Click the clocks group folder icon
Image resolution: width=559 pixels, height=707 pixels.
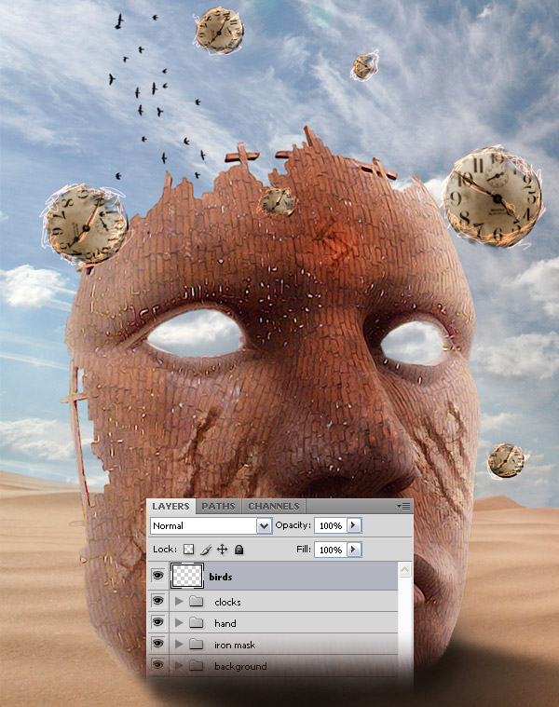[196, 601]
